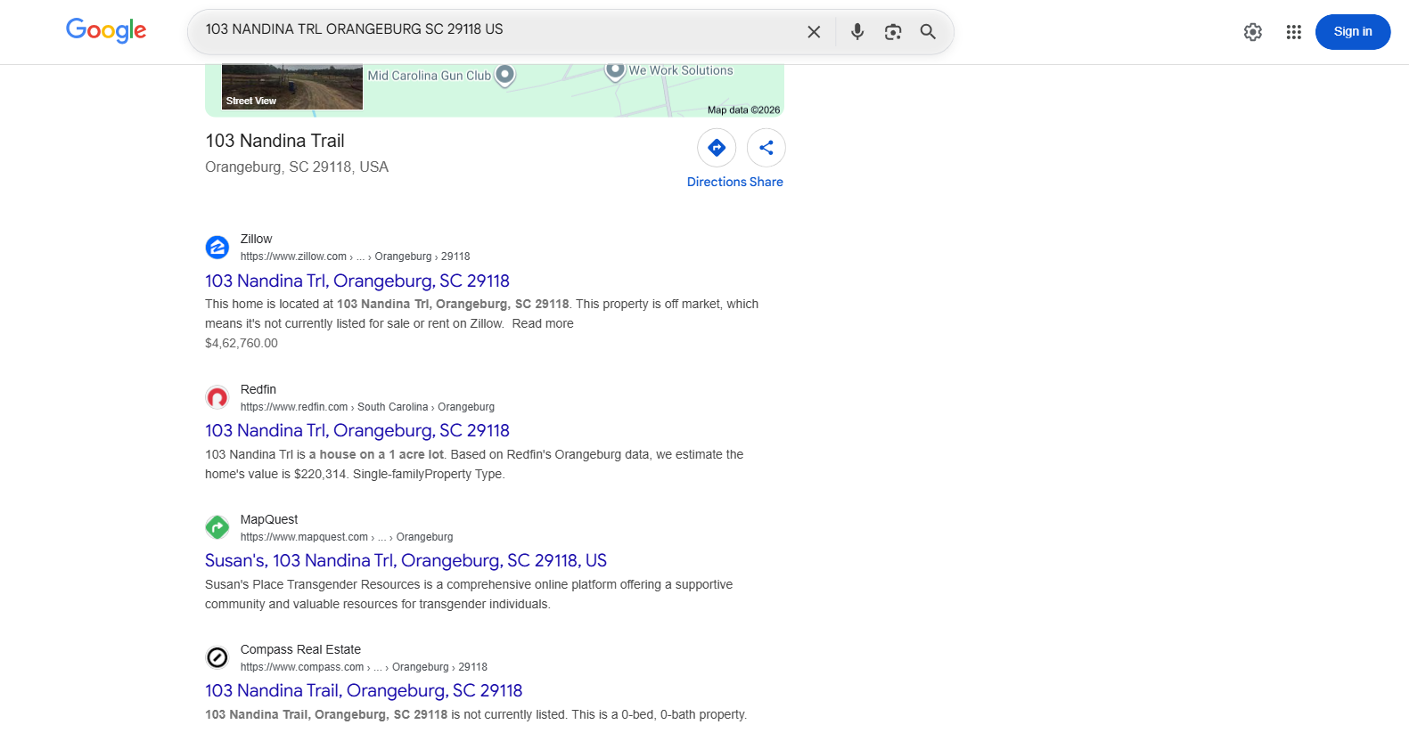Viewport: 1426px width, 741px height.
Task: Select the Mid Carolina Gun Club map pin
Action: click(505, 75)
